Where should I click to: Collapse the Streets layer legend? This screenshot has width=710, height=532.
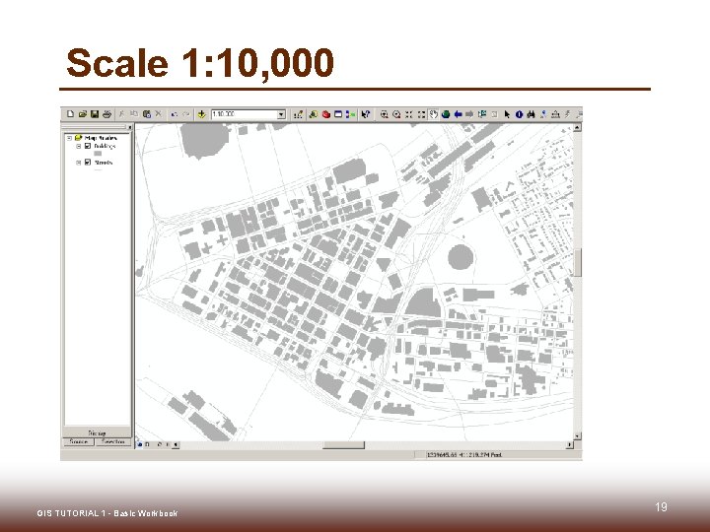[x=78, y=163]
